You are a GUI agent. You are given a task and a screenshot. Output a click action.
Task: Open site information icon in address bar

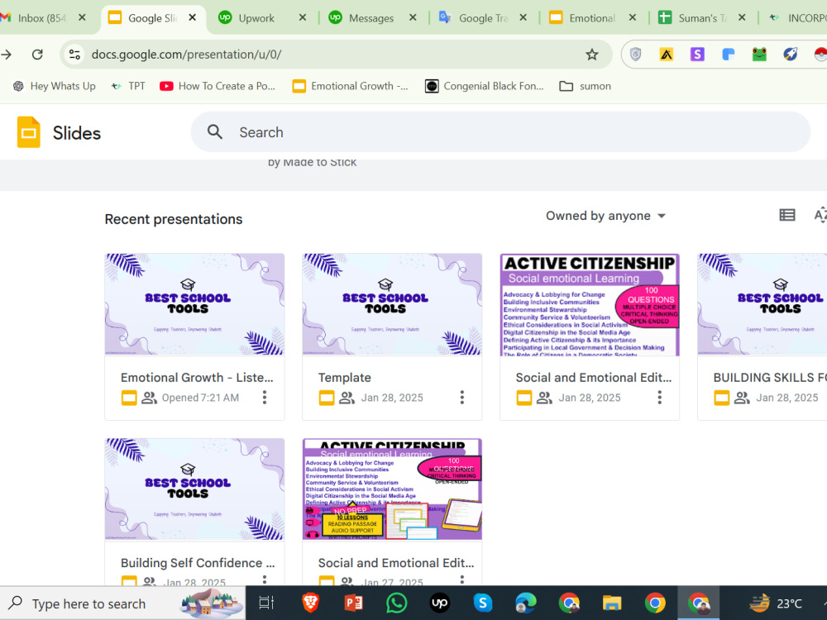pos(75,55)
